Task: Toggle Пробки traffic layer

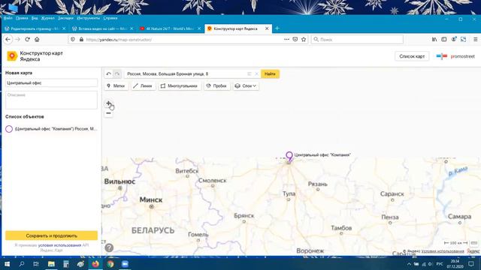Action: [x=216, y=86]
